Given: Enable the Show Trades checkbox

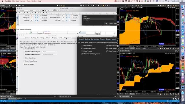Looking at the screenshot, I should point(82,51).
